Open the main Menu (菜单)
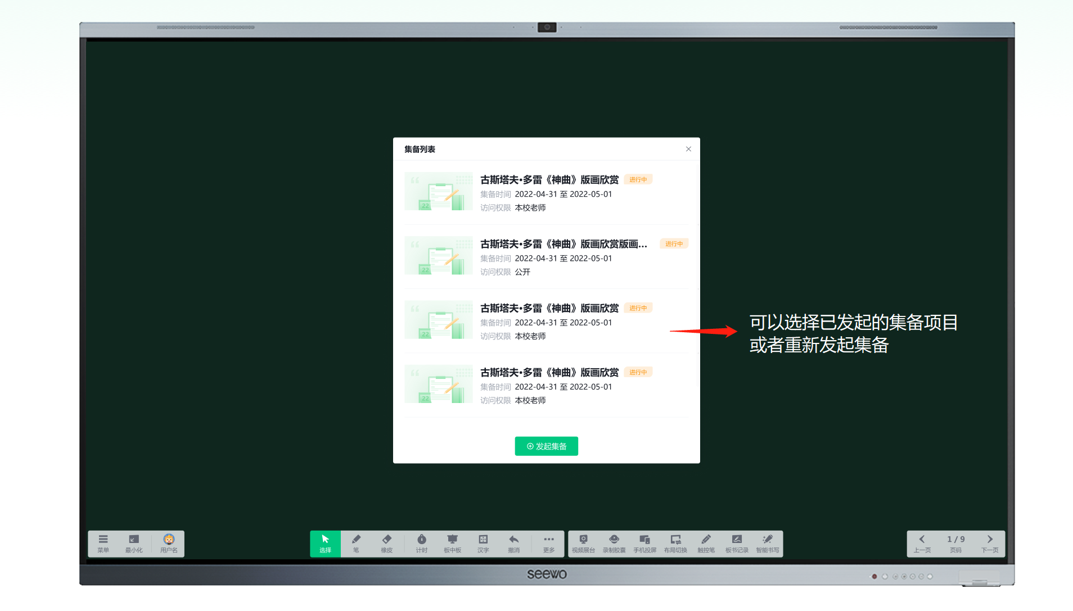 pos(103,543)
